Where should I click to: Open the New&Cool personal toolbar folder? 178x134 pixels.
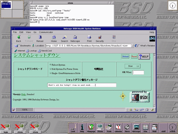[x=45, y=51]
